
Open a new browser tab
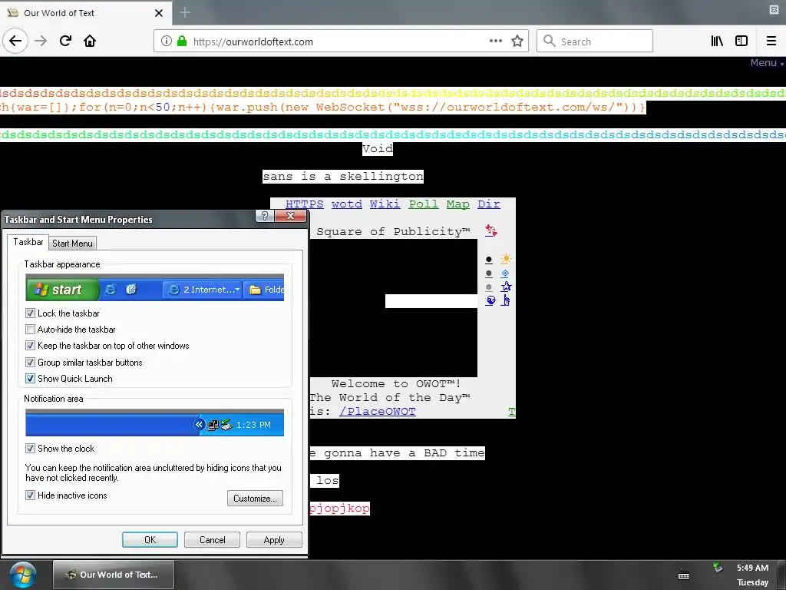[185, 12]
